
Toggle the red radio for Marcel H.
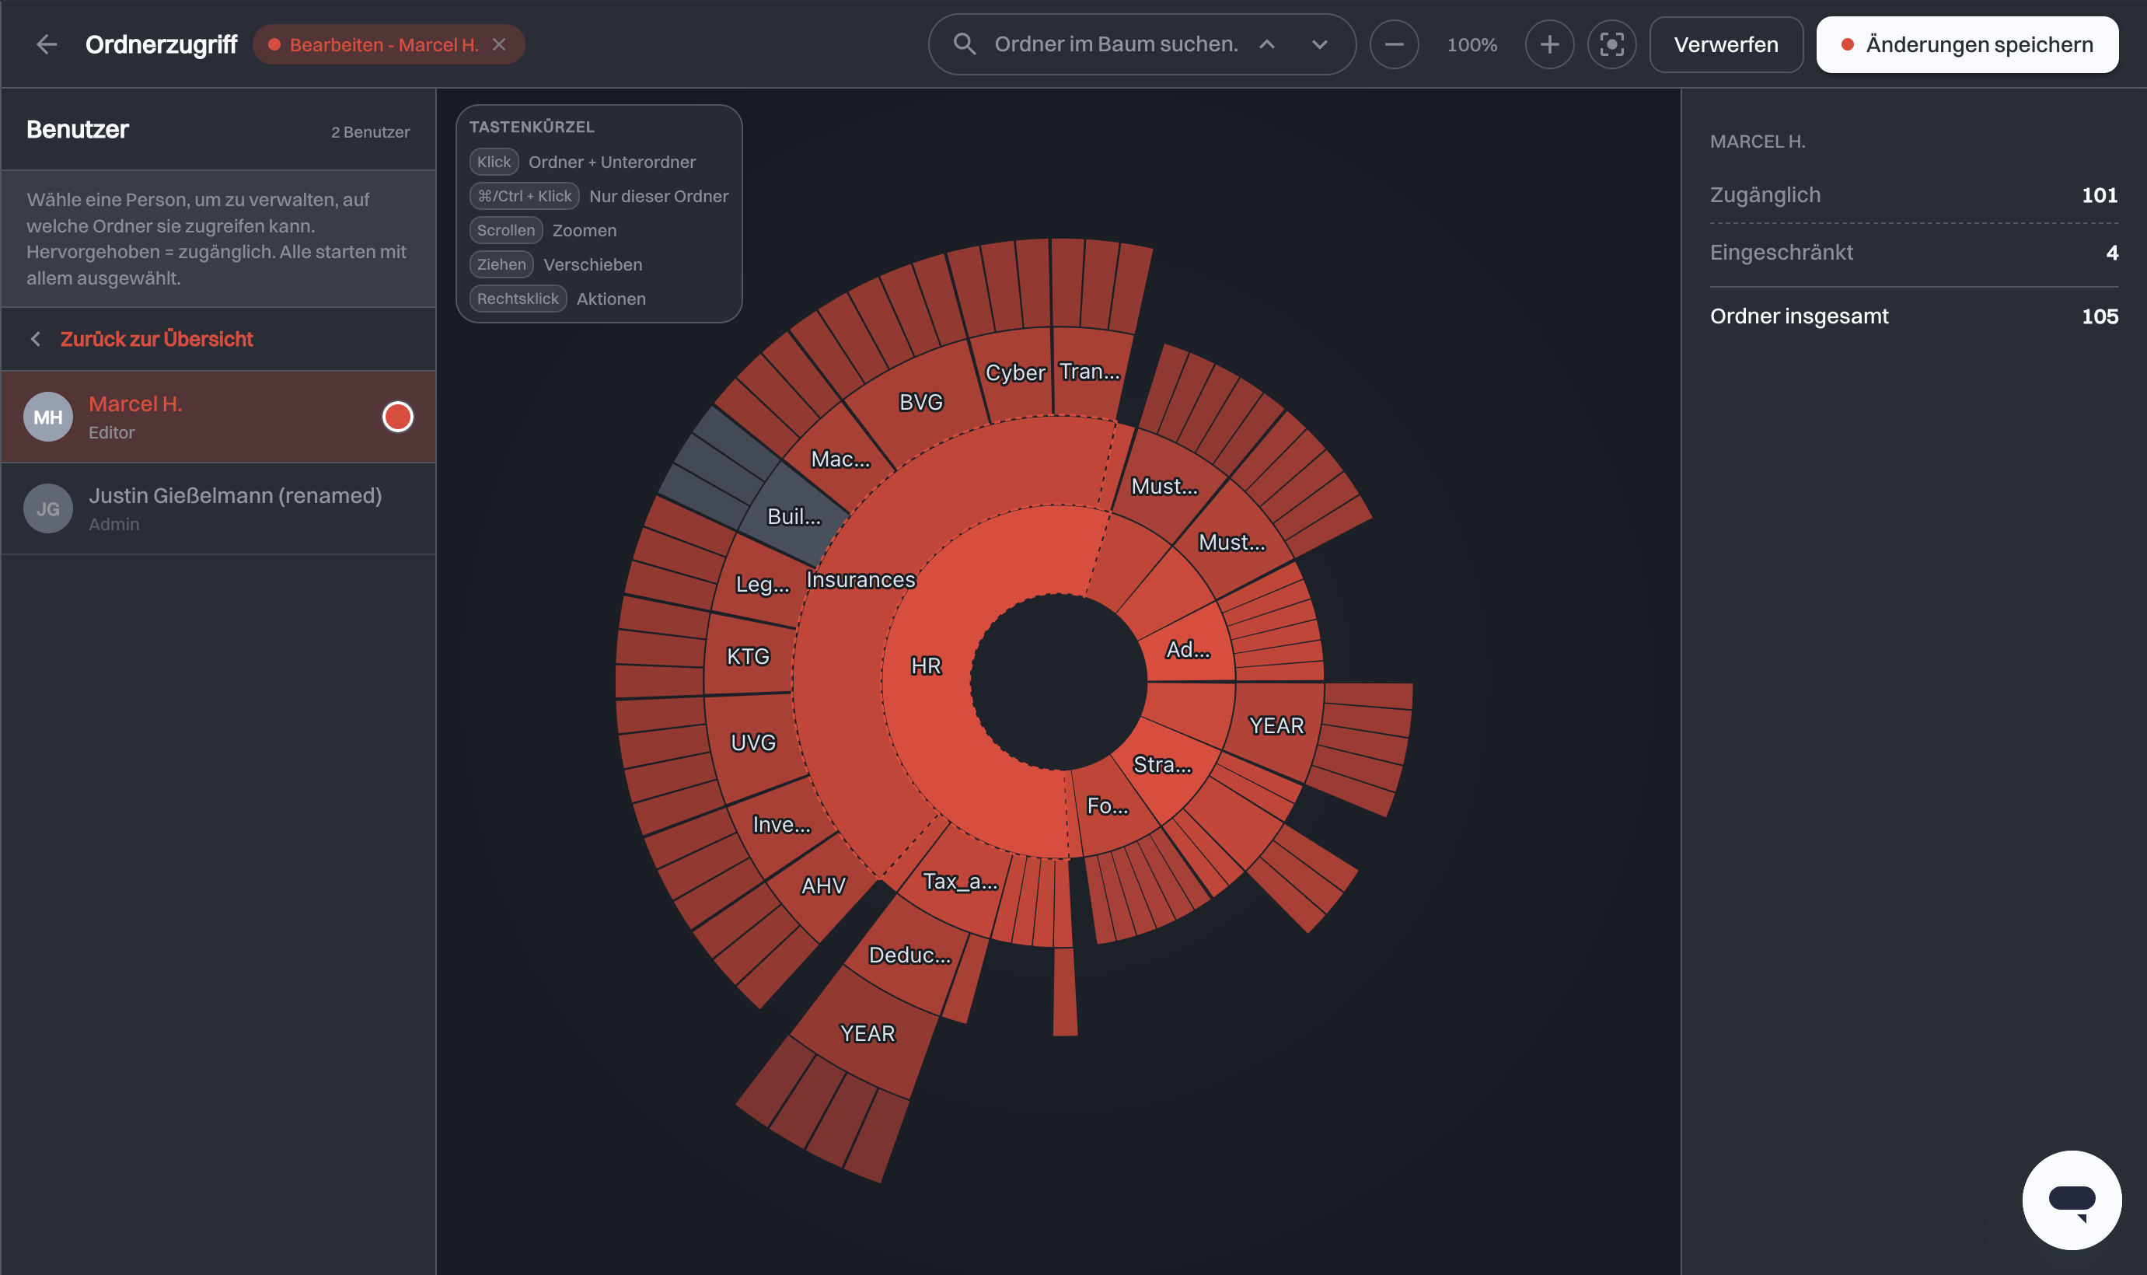tap(398, 417)
